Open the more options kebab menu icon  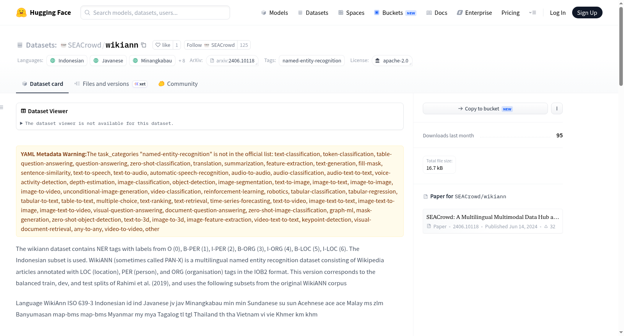tap(557, 108)
